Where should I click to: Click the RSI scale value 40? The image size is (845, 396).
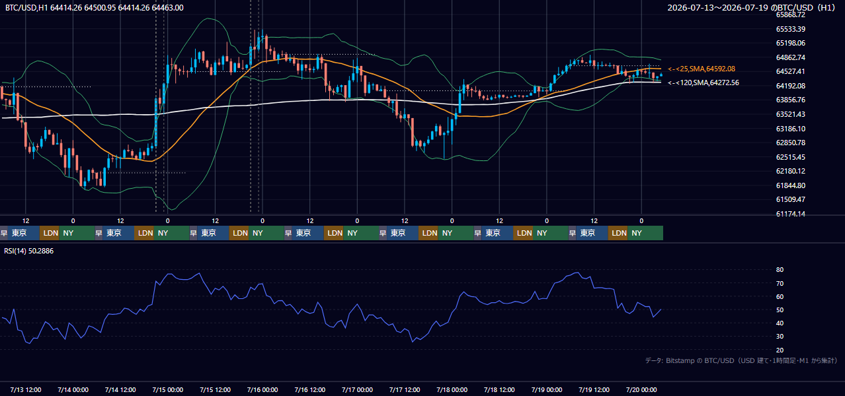click(x=780, y=323)
